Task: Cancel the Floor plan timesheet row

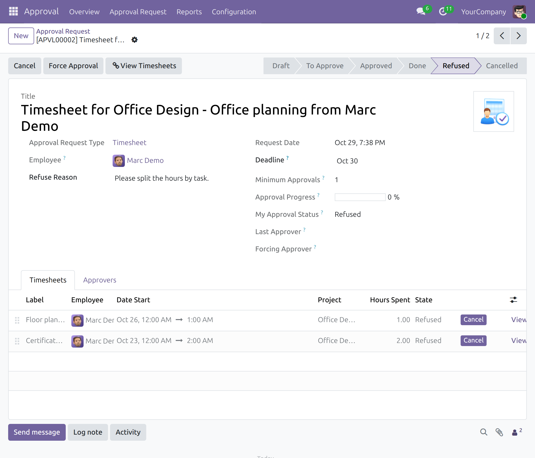Action: [x=473, y=320]
